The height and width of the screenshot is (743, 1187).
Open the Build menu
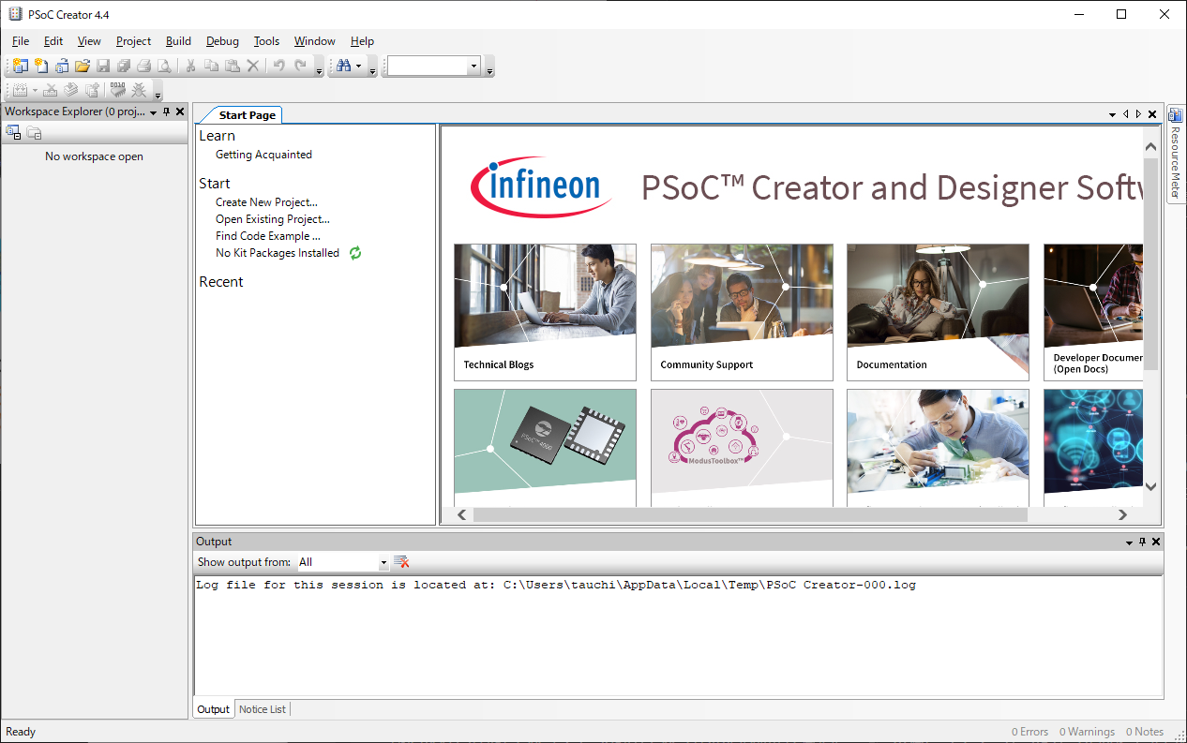[178, 41]
